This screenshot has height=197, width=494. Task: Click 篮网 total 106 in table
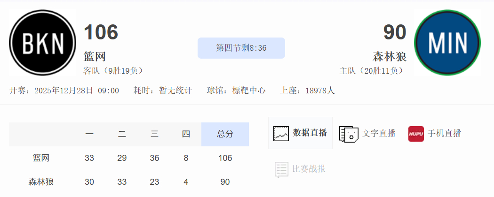[225, 158]
